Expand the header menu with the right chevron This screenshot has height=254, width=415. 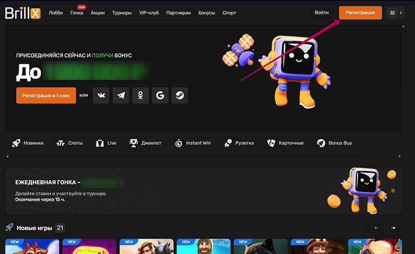click(x=400, y=13)
